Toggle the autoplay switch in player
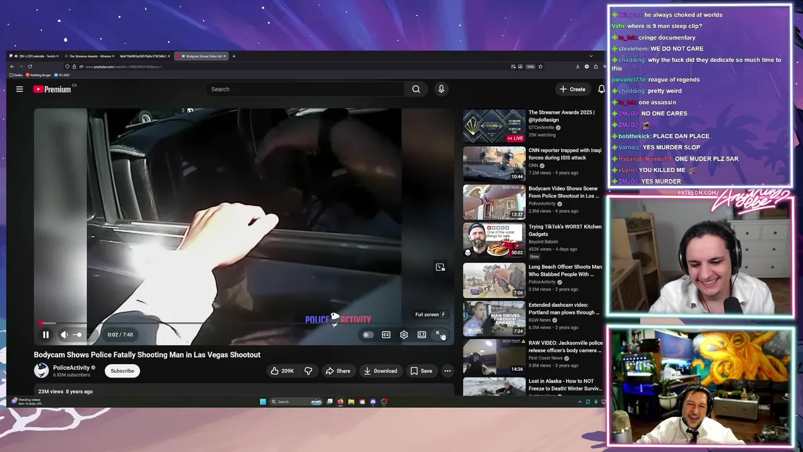The width and height of the screenshot is (803, 452). pos(368,335)
